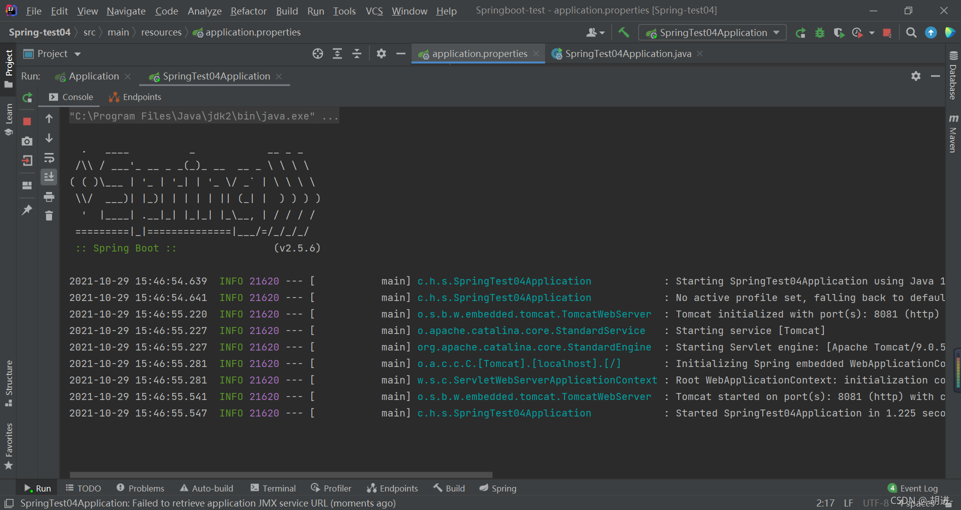The height and width of the screenshot is (510, 961).
Task: Open the Database side panel
Action: [x=953, y=76]
